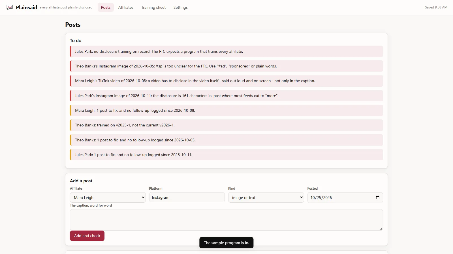This screenshot has height=254, width=453.
Task: Select Mara Leigh no follow-up since 2026-10-08
Action: click(226, 110)
